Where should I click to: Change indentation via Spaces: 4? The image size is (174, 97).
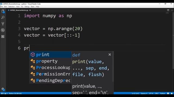pos(144,93)
